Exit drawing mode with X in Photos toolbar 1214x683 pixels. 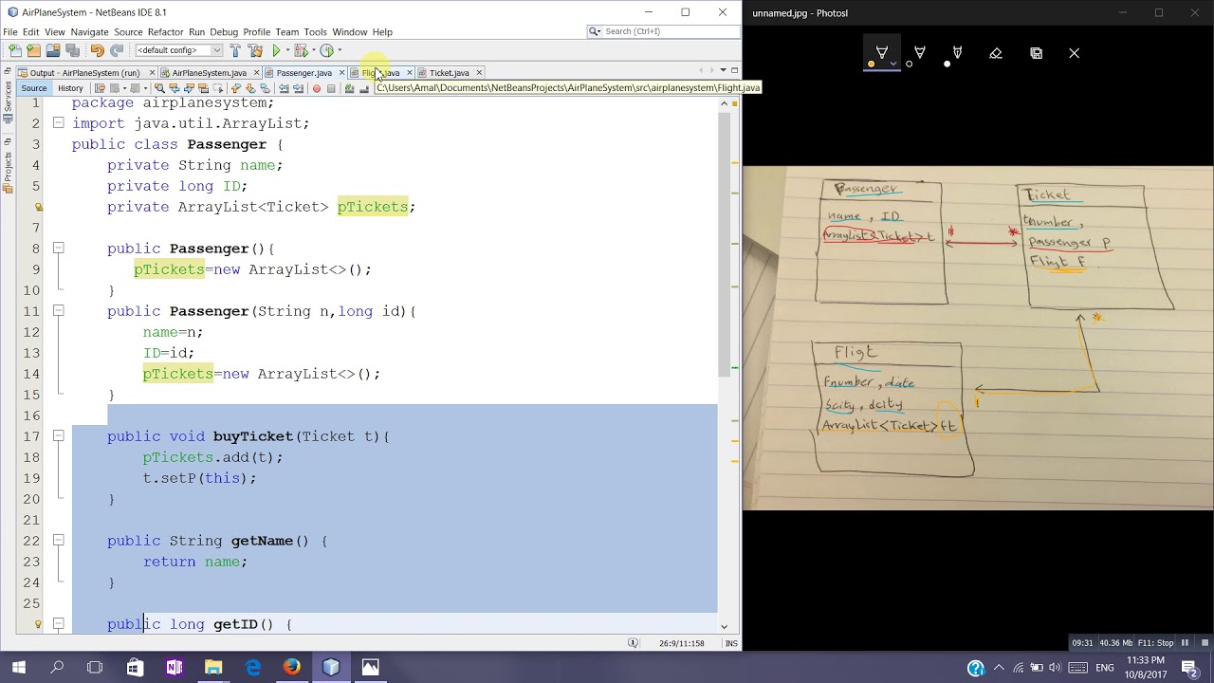point(1074,53)
